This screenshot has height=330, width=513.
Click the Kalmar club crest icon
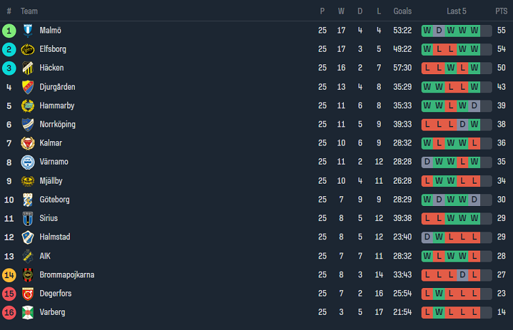click(x=28, y=143)
